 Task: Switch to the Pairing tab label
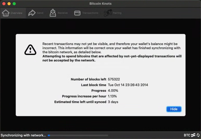click(x=117, y=13)
